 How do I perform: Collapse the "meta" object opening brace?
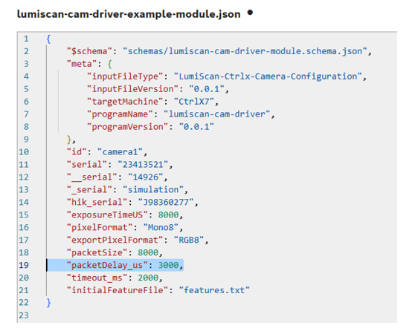[x=109, y=64]
